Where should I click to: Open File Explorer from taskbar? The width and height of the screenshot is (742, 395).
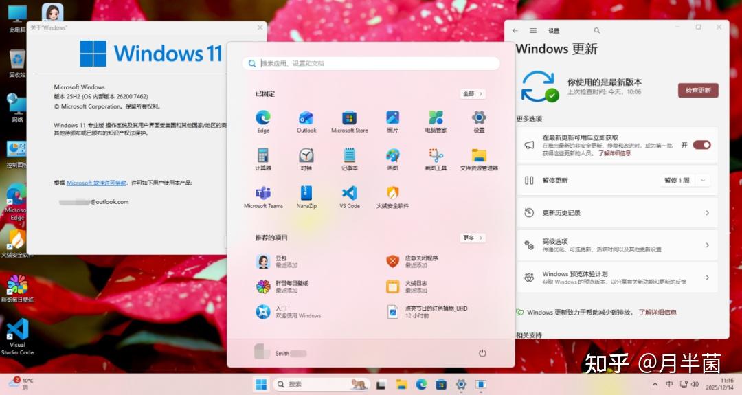pos(401,384)
